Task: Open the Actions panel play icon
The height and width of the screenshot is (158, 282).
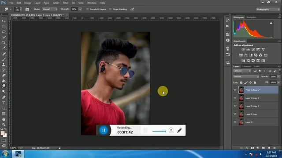Action: pyautogui.click(x=228, y=26)
